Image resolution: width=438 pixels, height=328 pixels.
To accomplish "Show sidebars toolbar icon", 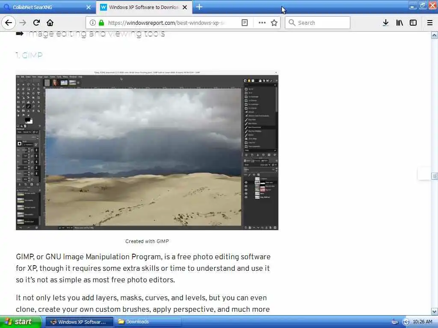I will pos(413,23).
